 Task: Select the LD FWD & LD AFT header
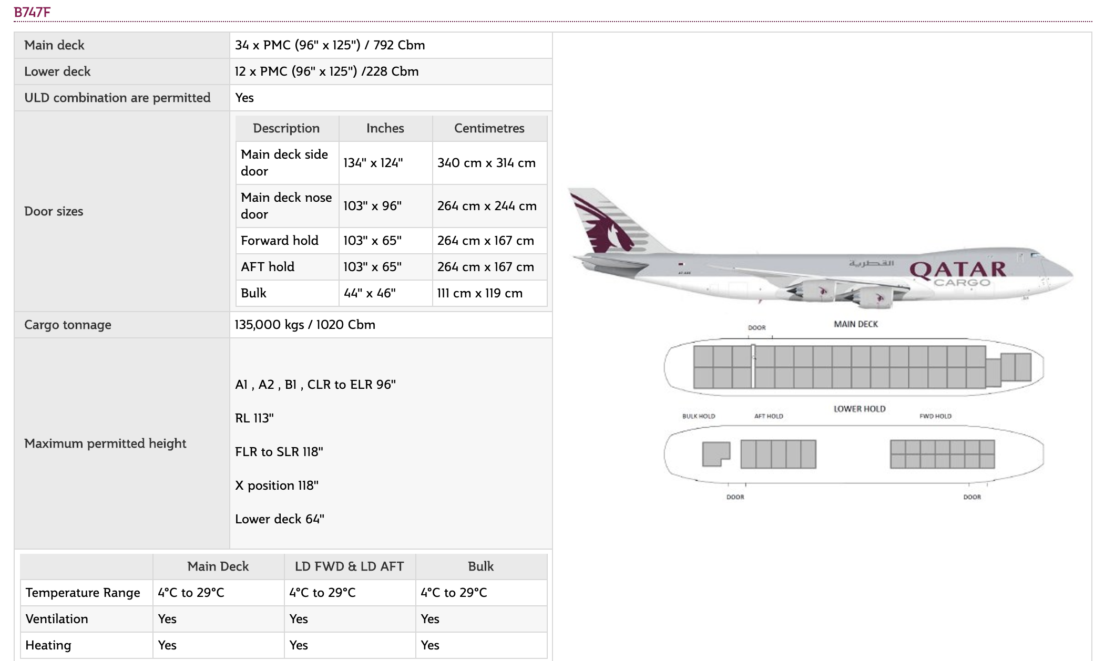(349, 566)
